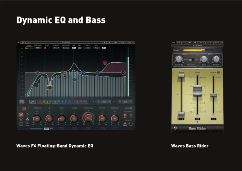
Task: Click the Bass Rider Target level slider
Action: coord(198,50)
